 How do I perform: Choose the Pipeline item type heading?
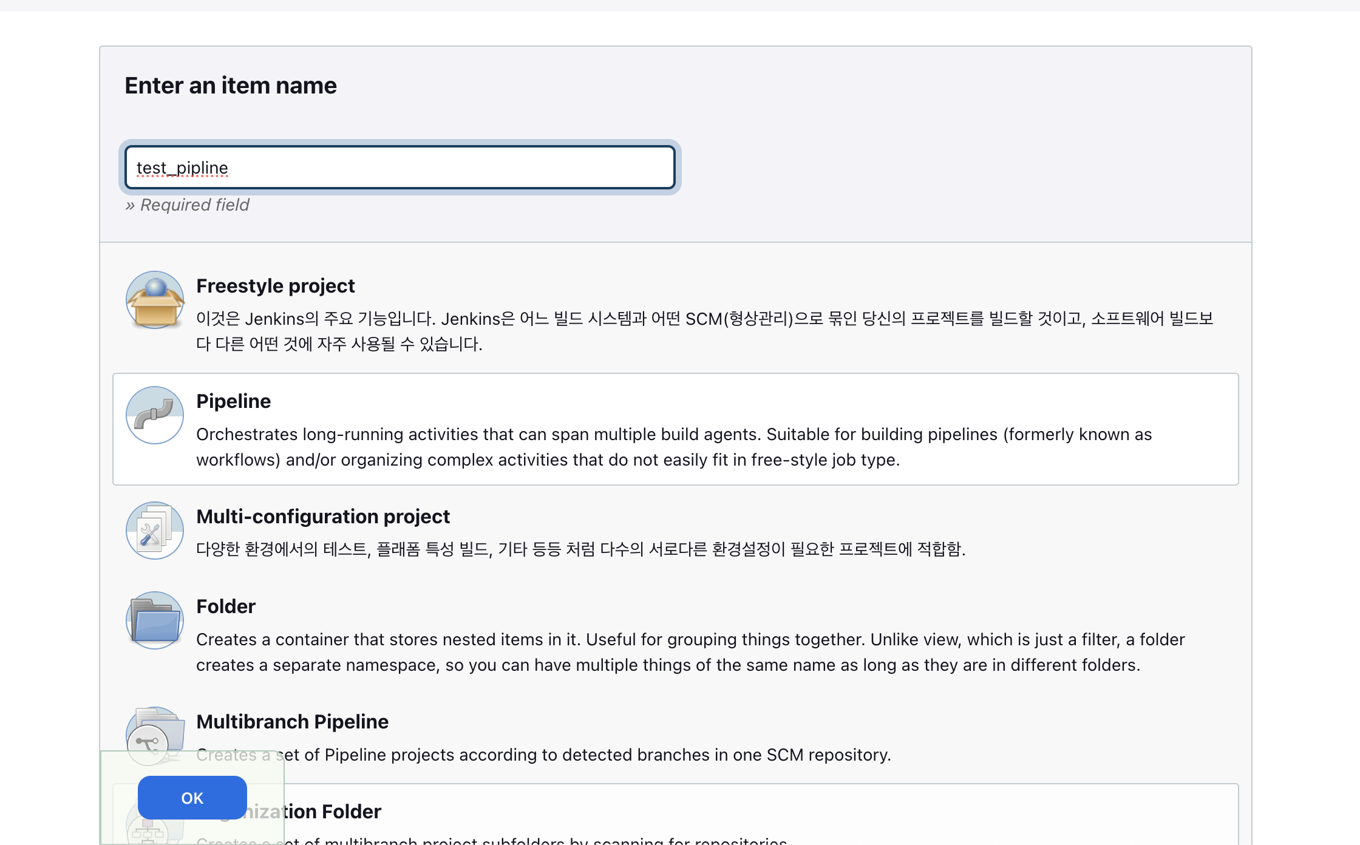(233, 401)
